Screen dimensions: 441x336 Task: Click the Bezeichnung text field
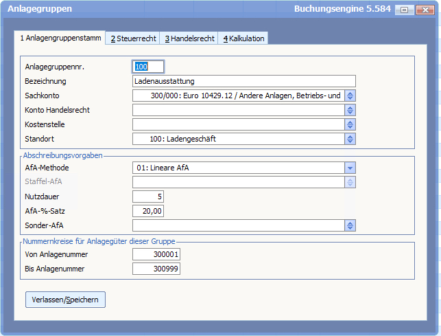[x=243, y=81]
